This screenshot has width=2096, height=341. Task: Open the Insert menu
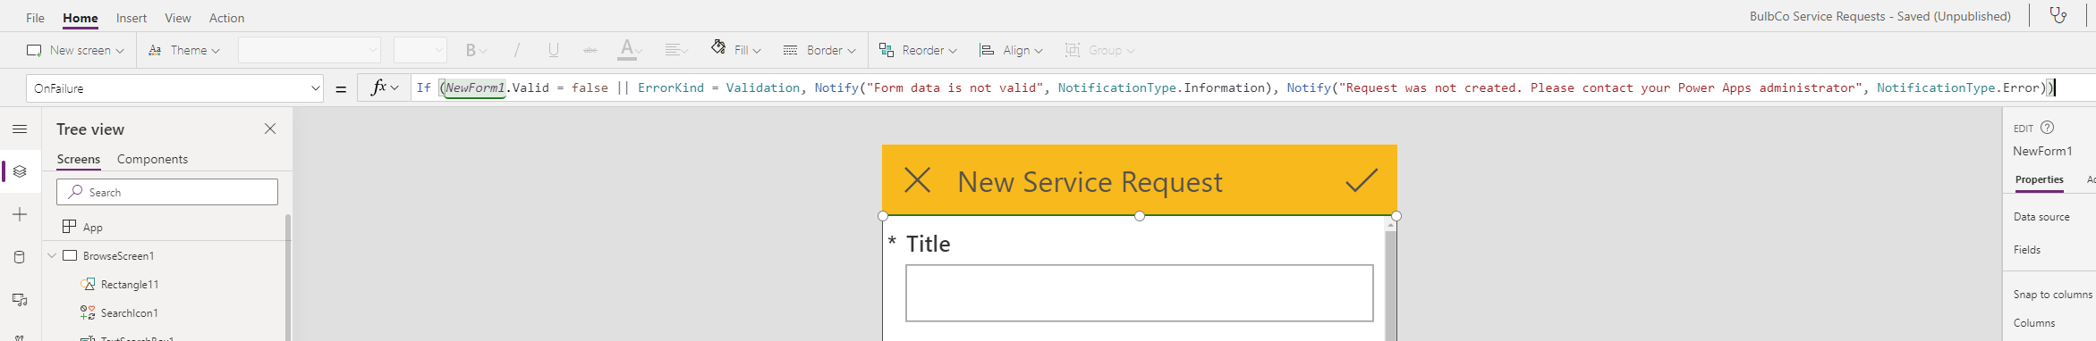[x=132, y=18]
